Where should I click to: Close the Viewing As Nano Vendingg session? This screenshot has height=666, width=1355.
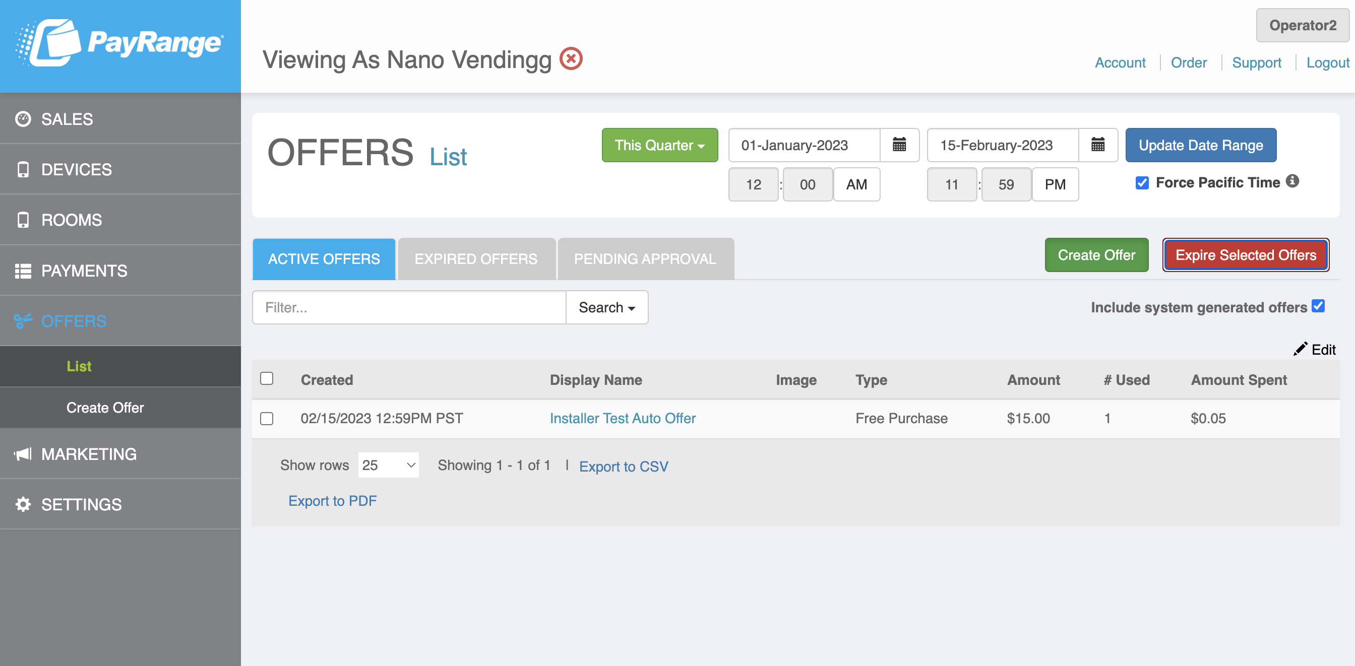coord(571,58)
